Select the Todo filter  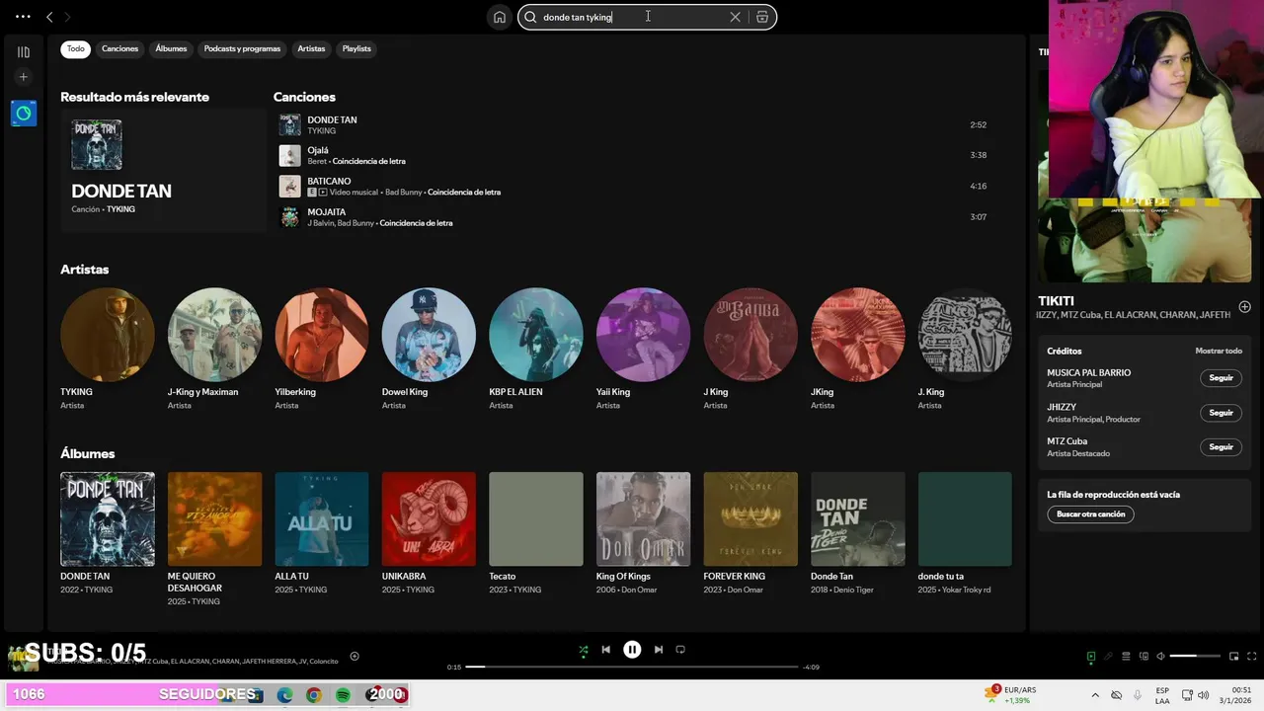[76, 48]
